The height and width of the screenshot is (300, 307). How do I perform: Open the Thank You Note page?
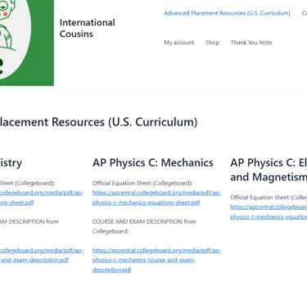click(x=251, y=43)
